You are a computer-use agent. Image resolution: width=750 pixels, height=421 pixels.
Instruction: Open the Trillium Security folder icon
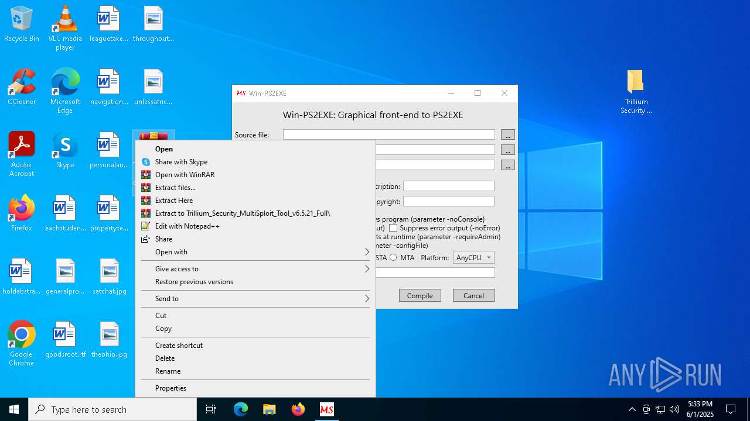pos(636,92)
